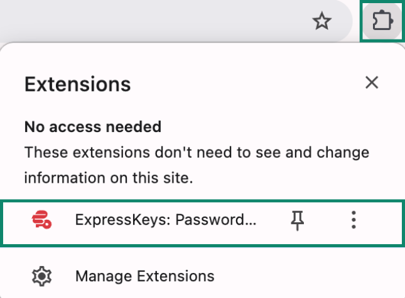Click the "These extensions don't need" description line
Screen dimensions: 405x298
click(x=196, y=152)
